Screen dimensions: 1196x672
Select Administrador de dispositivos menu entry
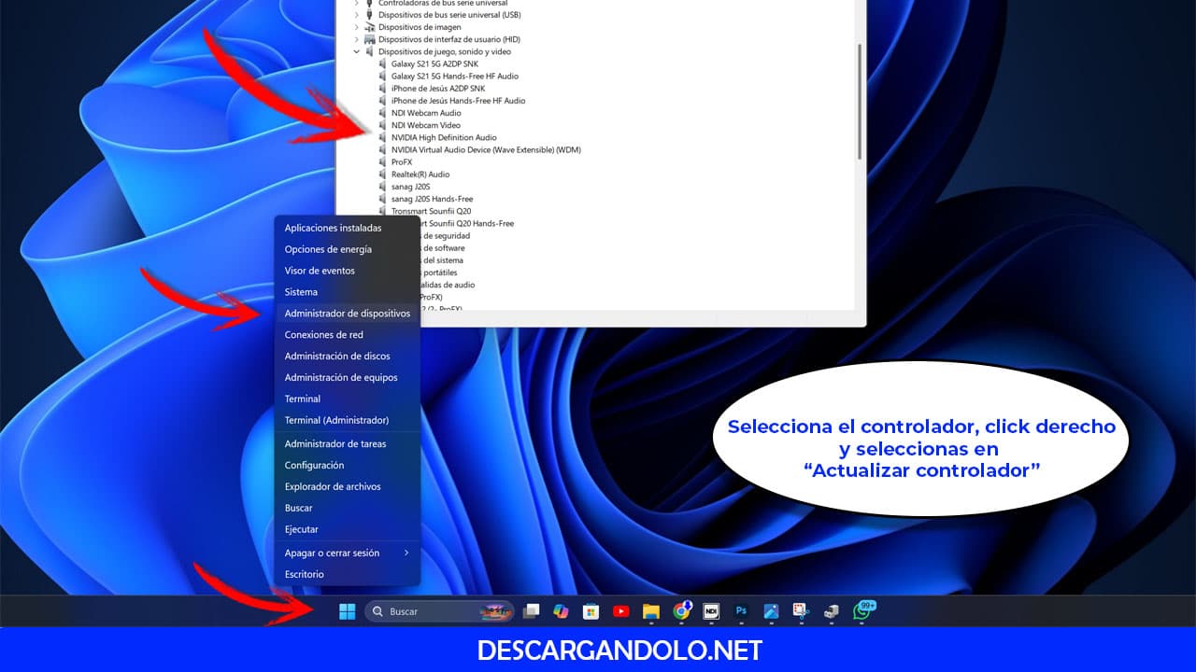(x=347, y=314)
